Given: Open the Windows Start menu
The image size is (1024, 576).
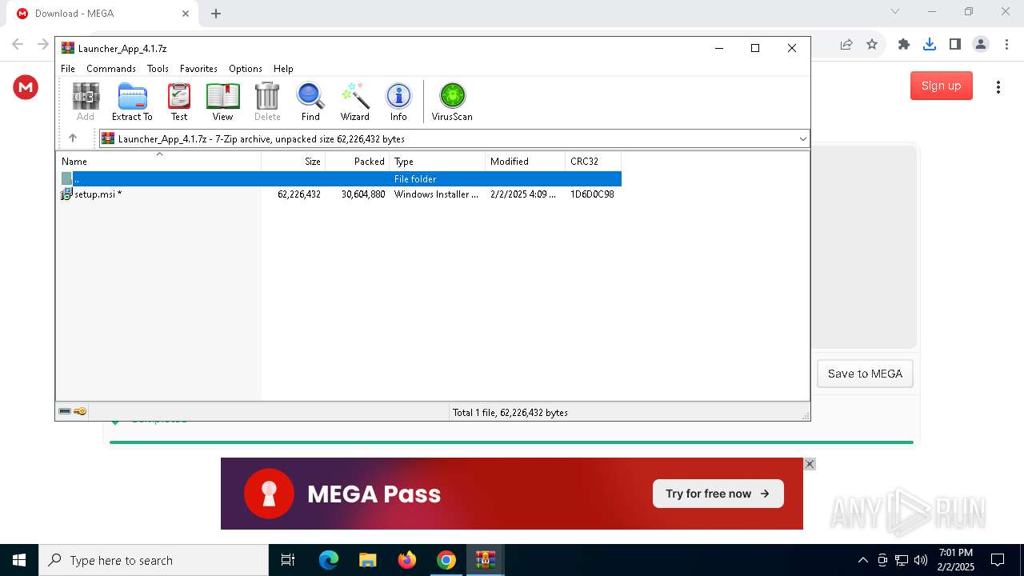Looking at the screenshot, I should coord(19,560).
